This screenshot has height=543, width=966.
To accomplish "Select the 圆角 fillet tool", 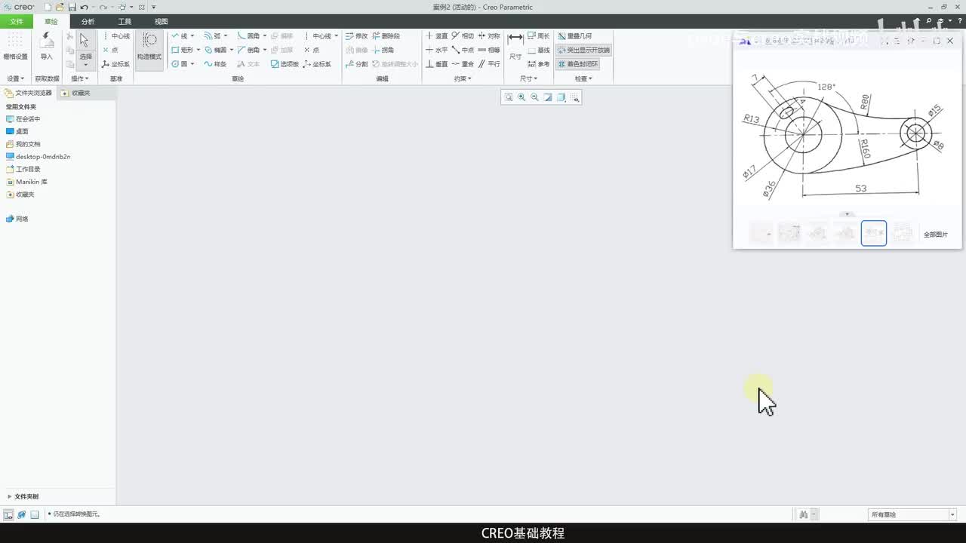I will (248, 35).
